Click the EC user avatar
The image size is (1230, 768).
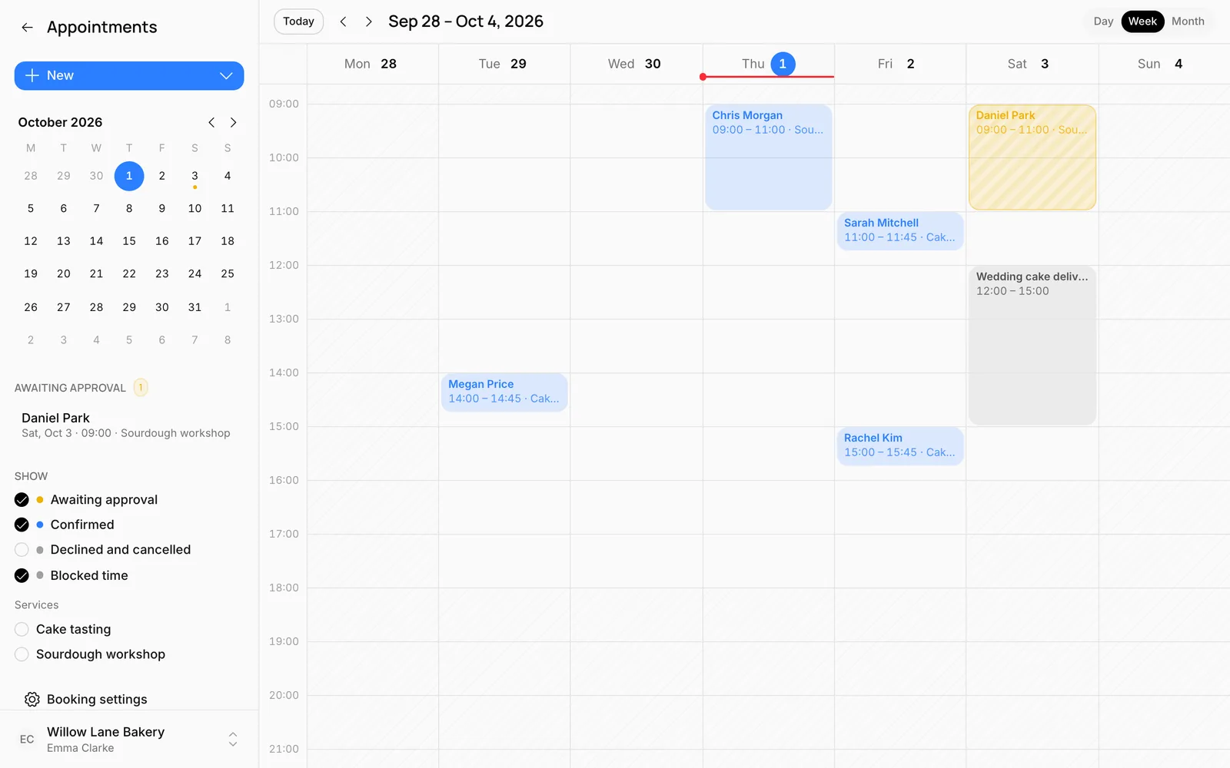27,740
